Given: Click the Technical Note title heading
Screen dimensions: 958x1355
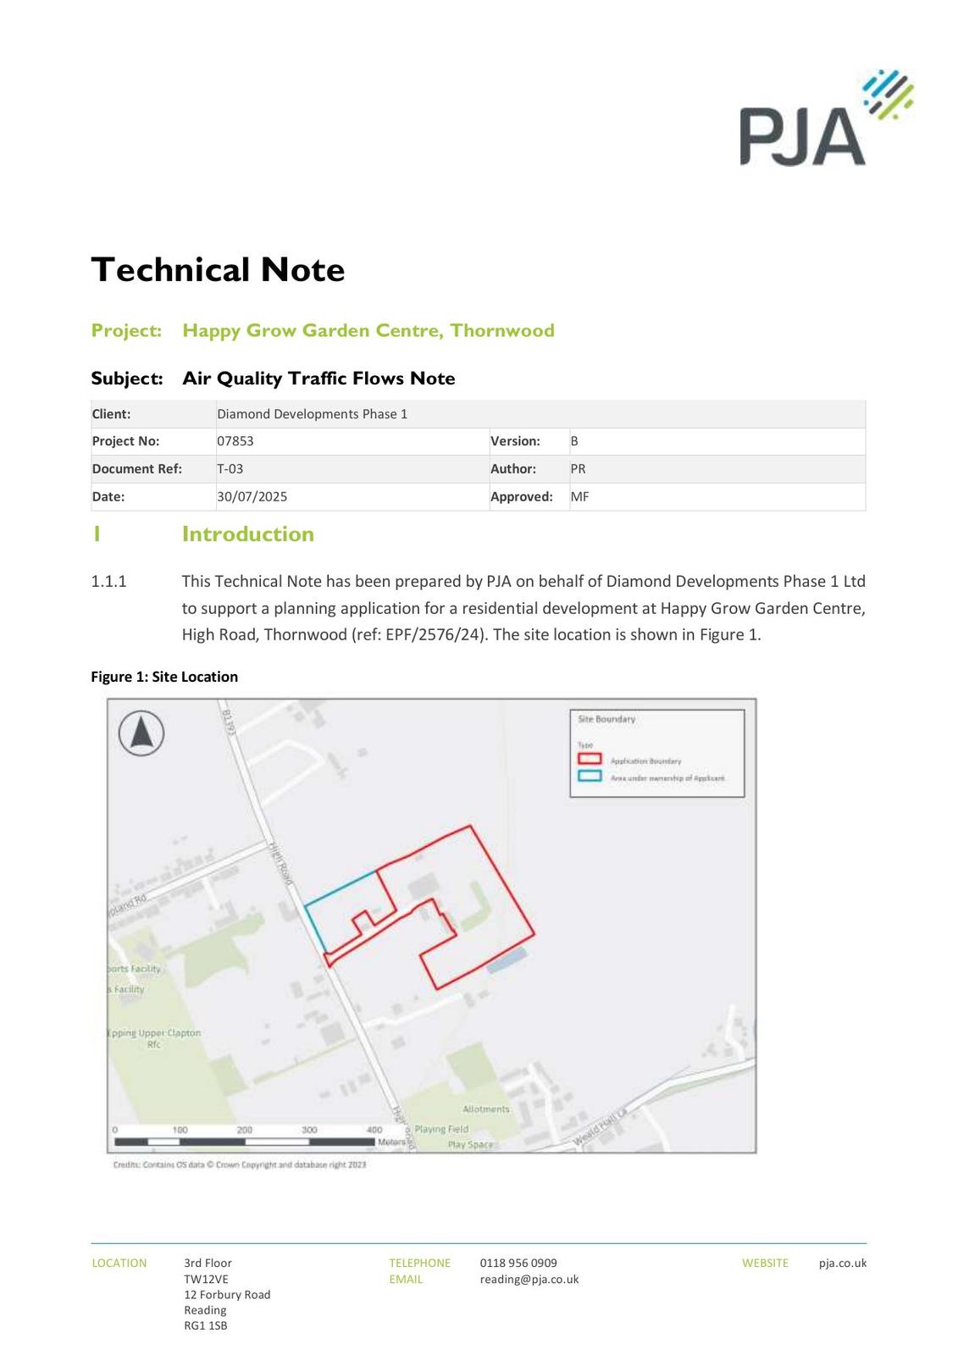Looking at the screenshot, I should [218, 270].
